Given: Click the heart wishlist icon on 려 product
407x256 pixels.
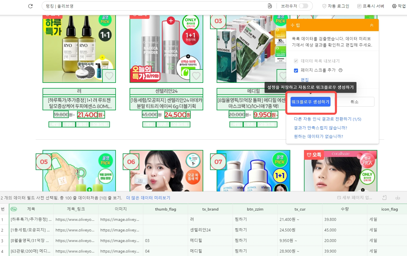Looking at the screenshot, I should [109, 76].
